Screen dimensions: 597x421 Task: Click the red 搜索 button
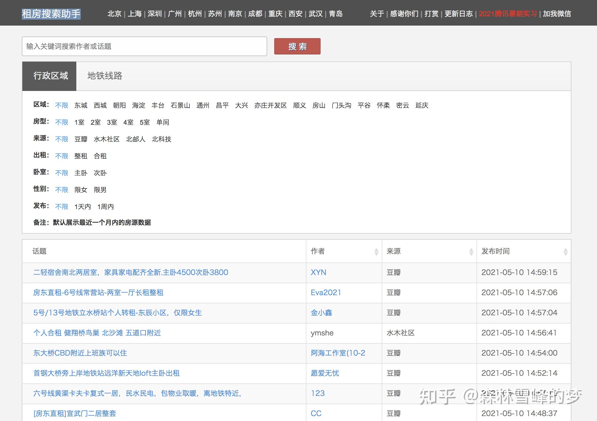tap(297, 47)
